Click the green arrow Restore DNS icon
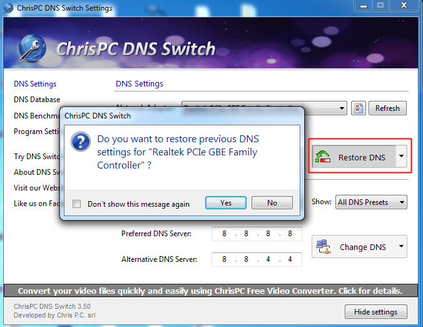The height and width of the screenshot is (327, 423). [324, 157]
